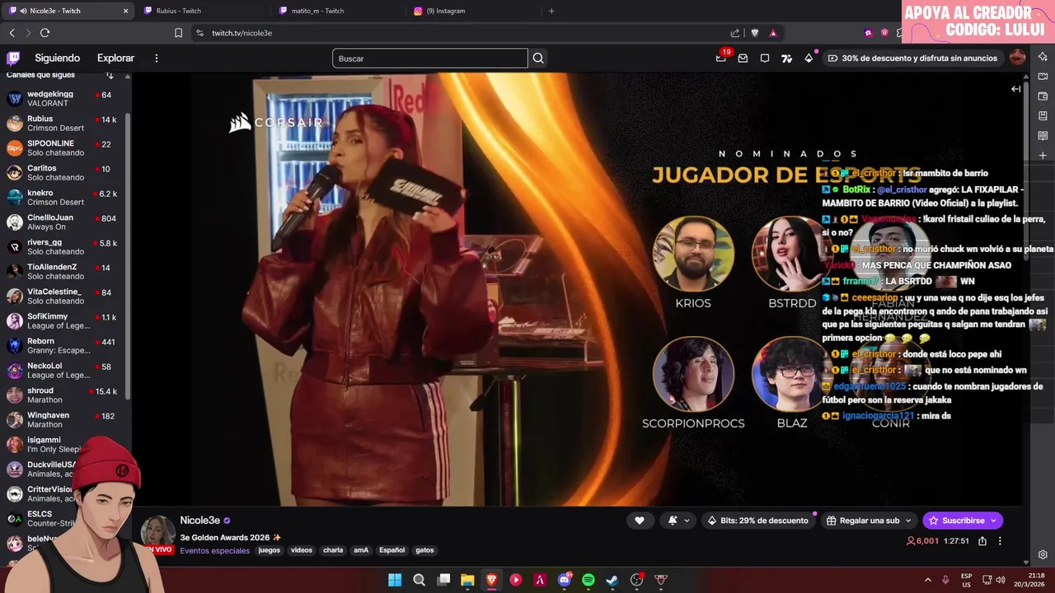Open Steam from the taskbar
This screenshot has height=593, width=1055.
pyautogui.click(x=612, y=580)
